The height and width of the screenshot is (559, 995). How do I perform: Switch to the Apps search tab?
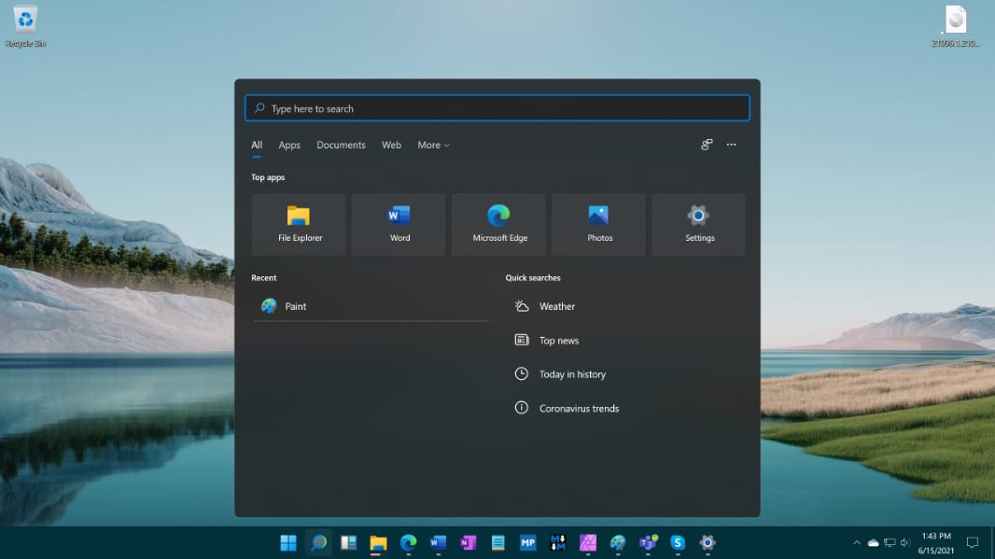point(289,145)
